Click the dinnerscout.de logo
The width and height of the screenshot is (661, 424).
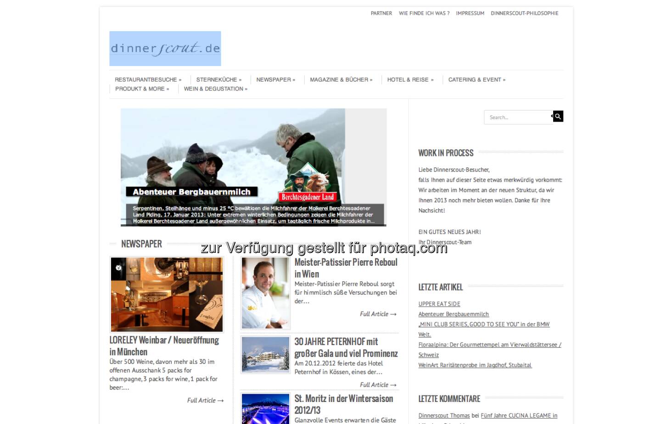[x=165, y=49]
